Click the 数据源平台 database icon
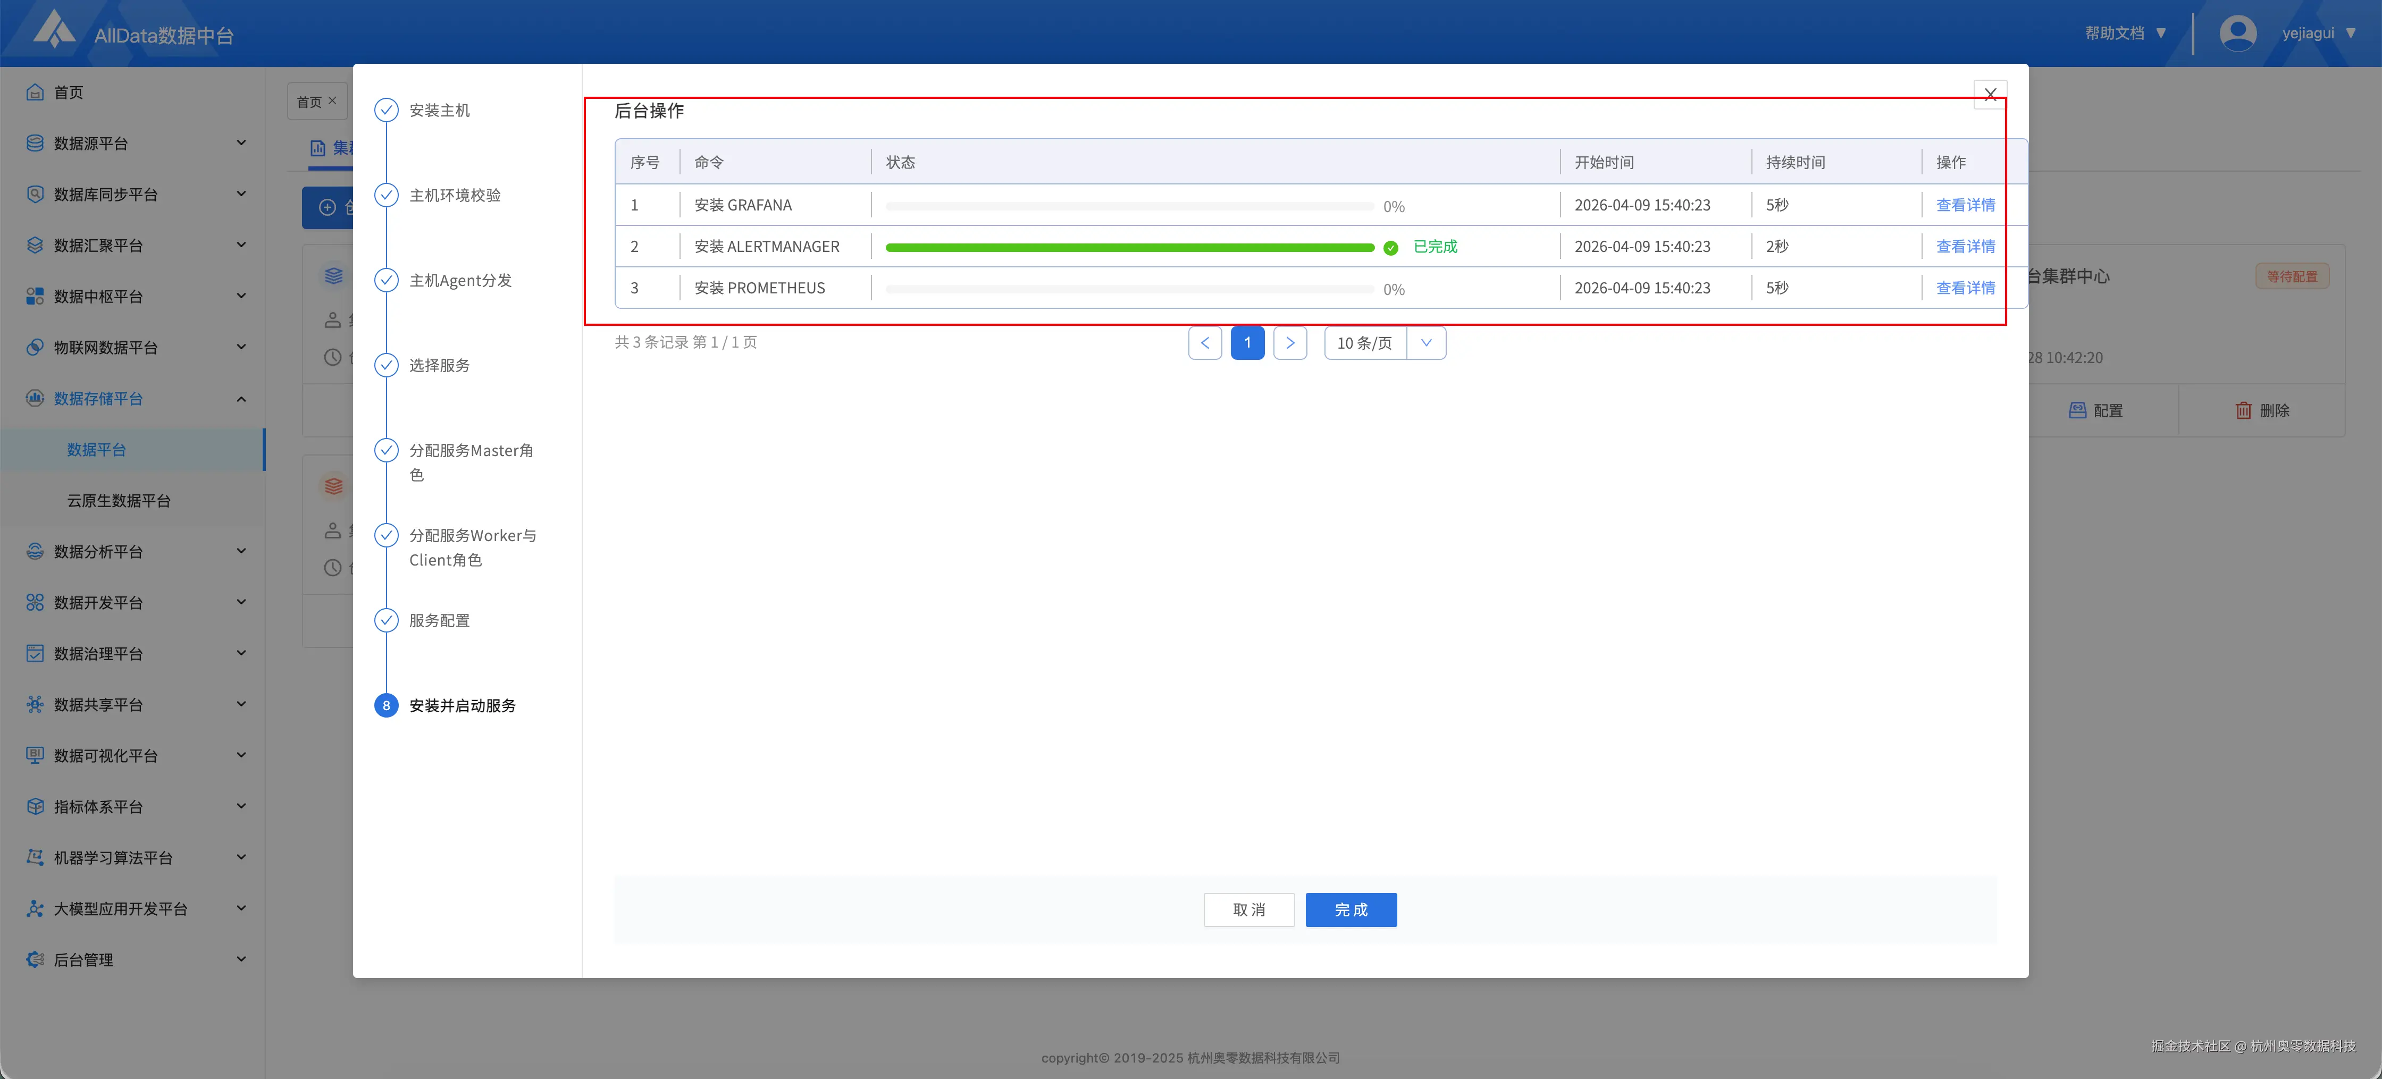The image size is (2382, 1079). pyautogui.click(x=35, y=144)
